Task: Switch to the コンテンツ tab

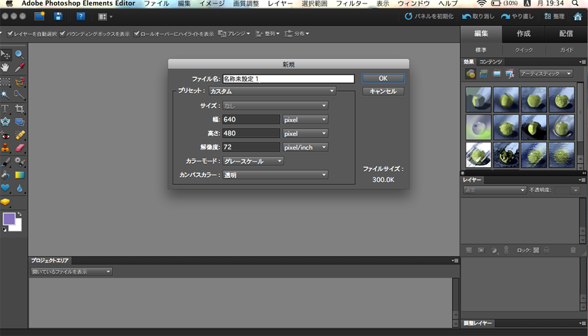Action: [491, 62]
